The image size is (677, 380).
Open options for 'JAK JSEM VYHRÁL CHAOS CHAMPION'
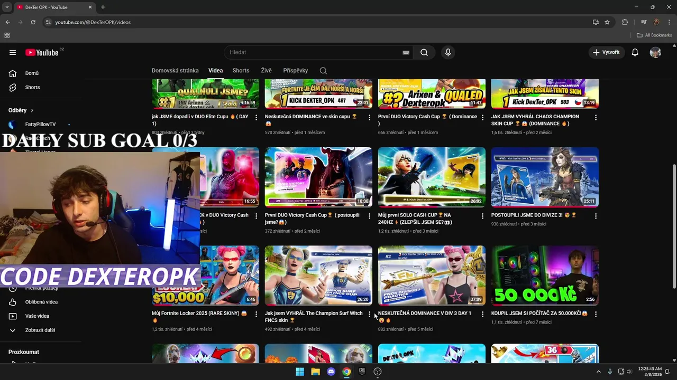pos(596,117)
